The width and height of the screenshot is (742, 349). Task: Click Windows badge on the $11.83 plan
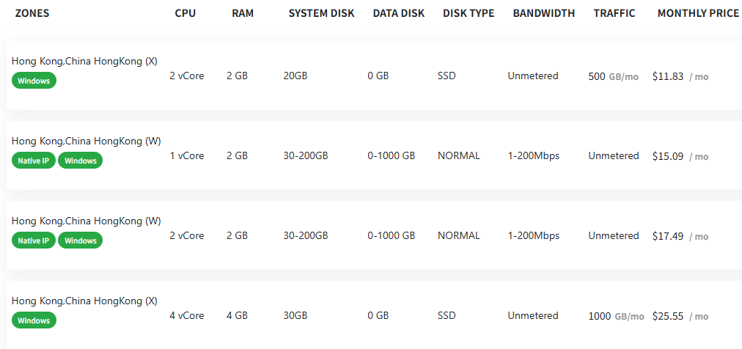pyautogui.click(x=34, y=81)
